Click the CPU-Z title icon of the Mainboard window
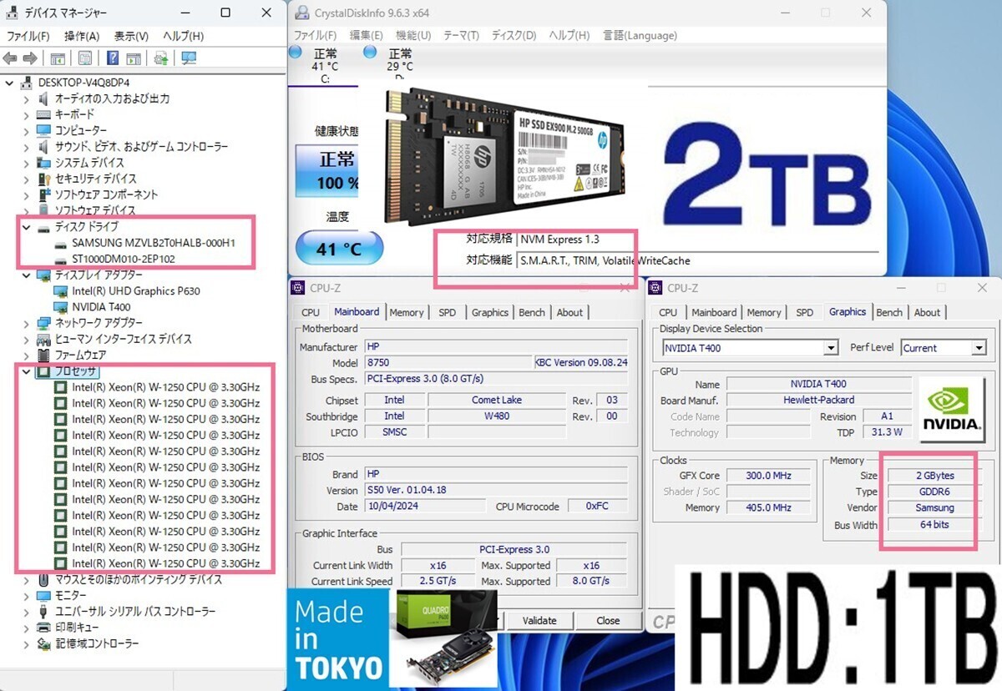Screen dimensions: 1002x691 tap(298, 288)
